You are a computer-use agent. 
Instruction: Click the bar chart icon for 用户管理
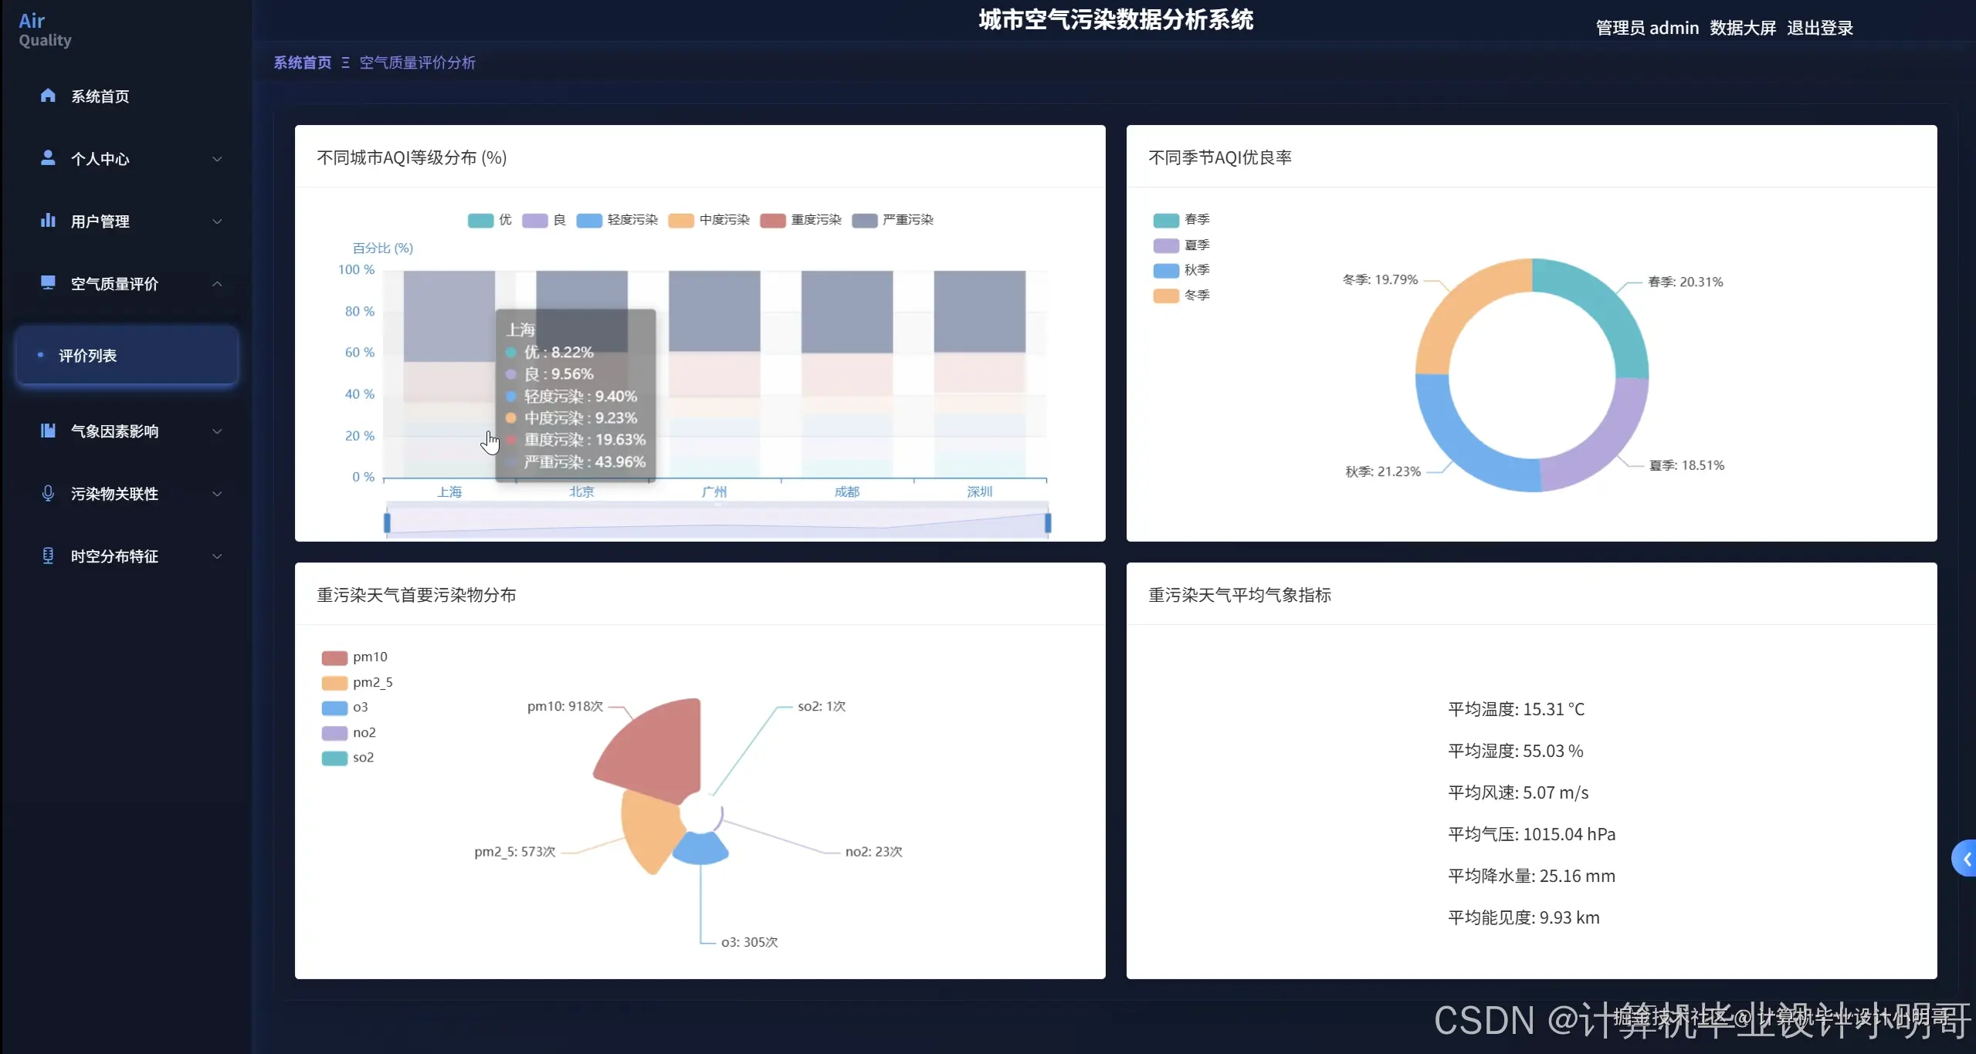[x=48, y=221]
